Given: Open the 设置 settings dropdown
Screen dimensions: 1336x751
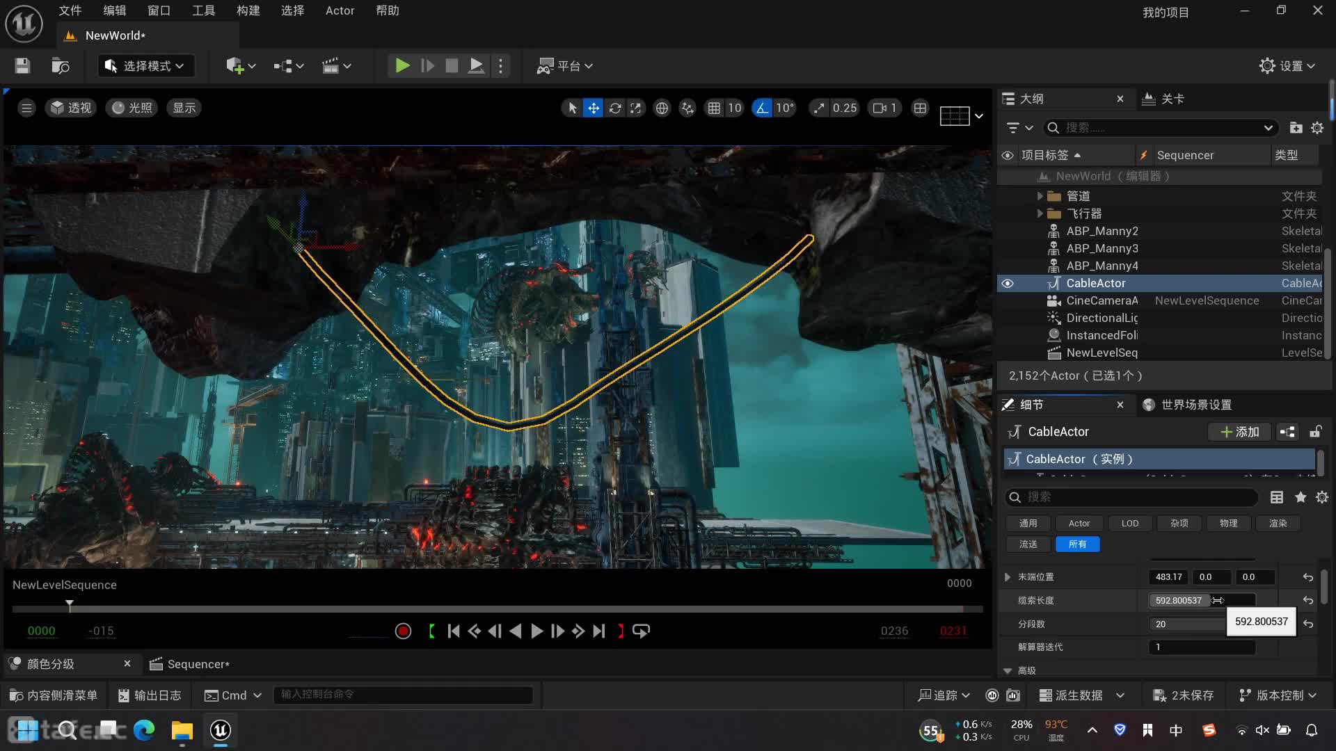Looking at the screenshot, I should pos(1287,66).
